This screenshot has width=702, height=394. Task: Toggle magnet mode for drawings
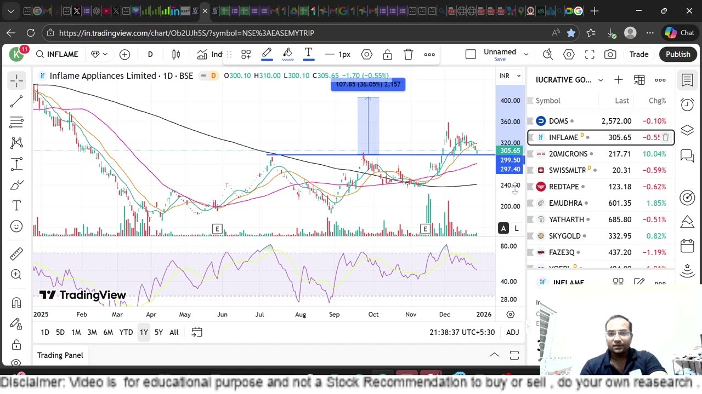(16, 303)
